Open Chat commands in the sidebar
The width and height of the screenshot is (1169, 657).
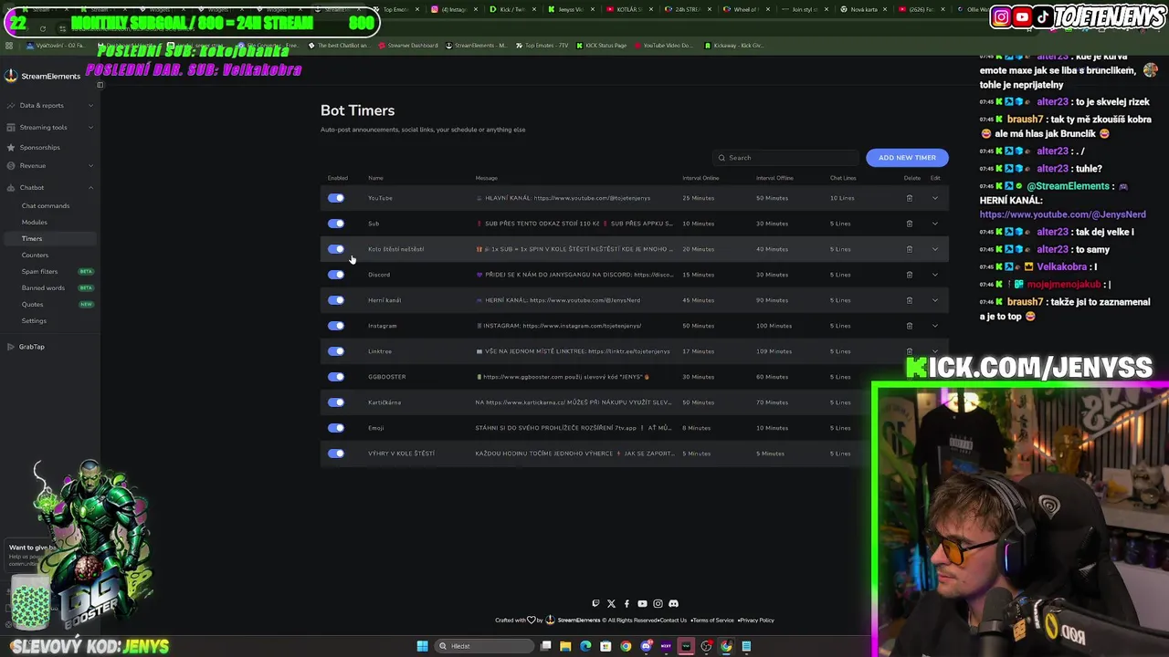click(x=46, y=206)
